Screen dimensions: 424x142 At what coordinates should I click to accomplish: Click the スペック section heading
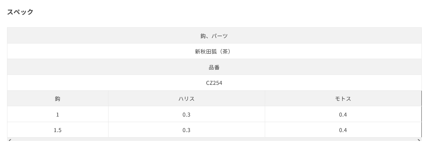click(x=20, y=12)
